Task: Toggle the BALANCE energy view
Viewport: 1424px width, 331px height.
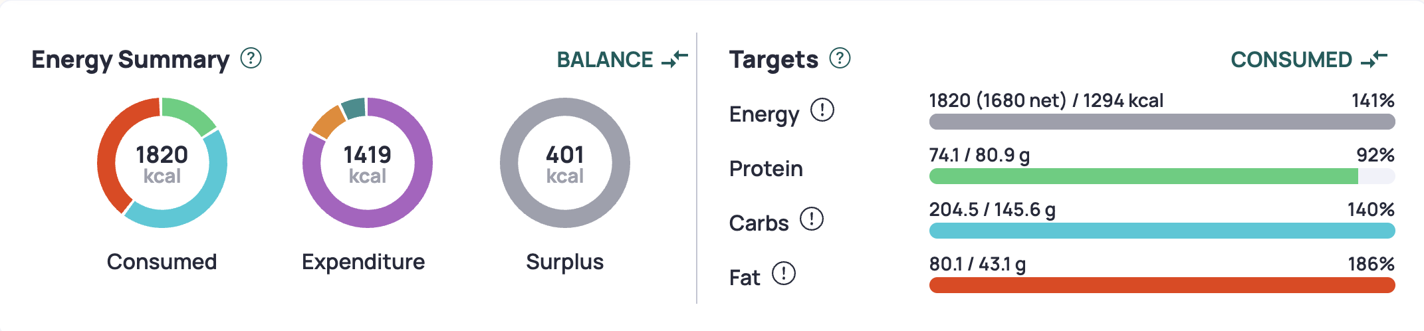Action: point(622,60)
